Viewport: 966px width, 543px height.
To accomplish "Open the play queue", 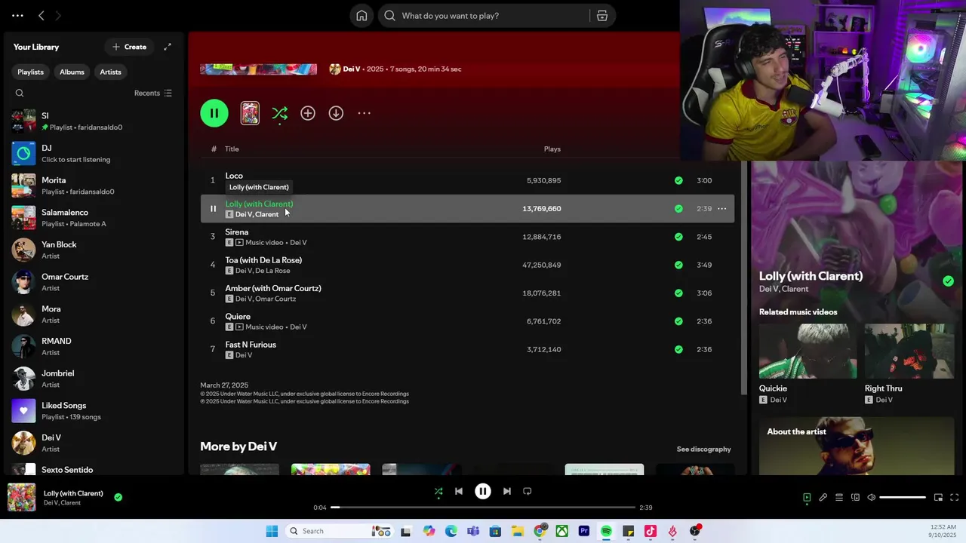I will point(838,497).
